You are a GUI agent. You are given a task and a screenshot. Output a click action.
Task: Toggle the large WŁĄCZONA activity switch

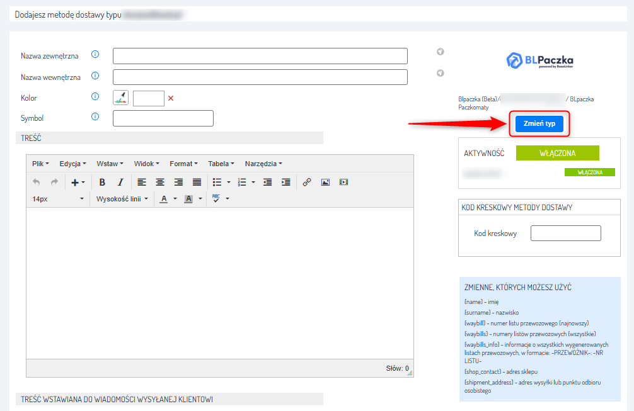click(x=557, y=154)
